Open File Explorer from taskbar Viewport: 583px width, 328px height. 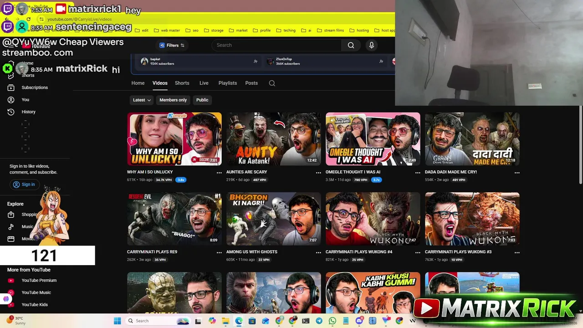tap(225, 321)
